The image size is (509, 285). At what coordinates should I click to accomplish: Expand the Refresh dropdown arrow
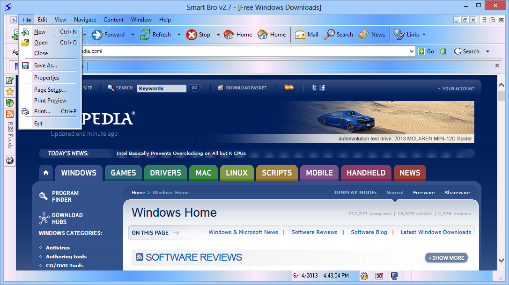179,35
